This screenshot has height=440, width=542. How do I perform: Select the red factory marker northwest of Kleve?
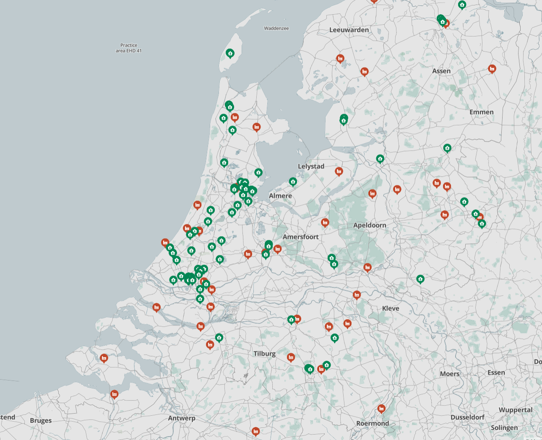(357, 295)
